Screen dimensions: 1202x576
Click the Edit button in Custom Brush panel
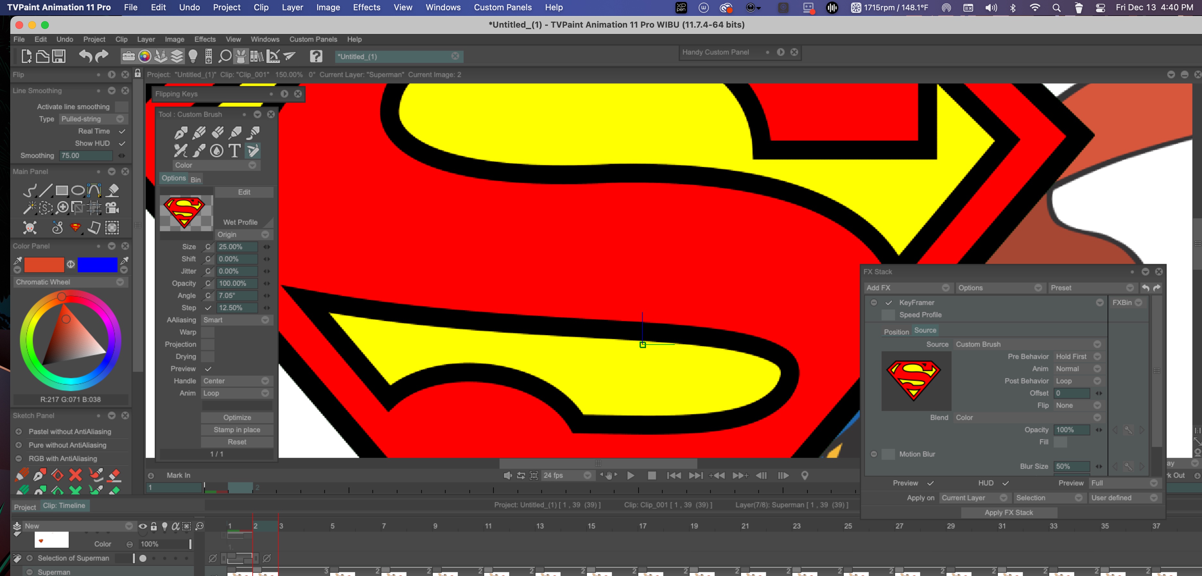click(244, 192)
